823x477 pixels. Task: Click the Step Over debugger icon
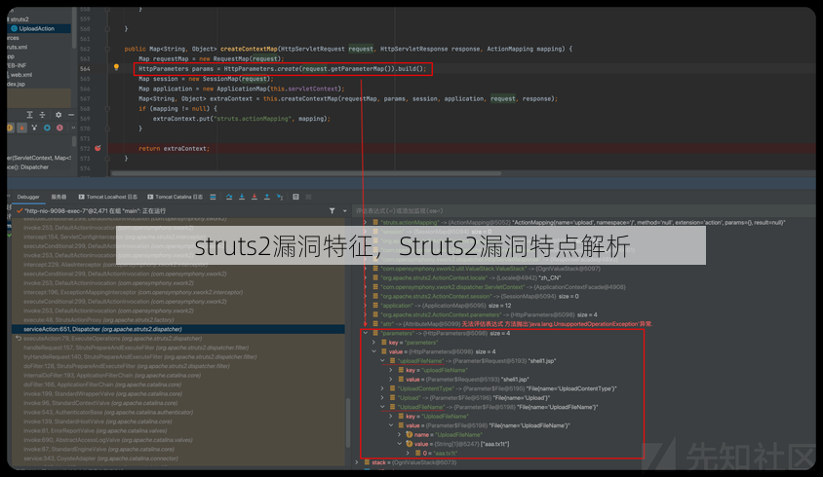point(229,197)
